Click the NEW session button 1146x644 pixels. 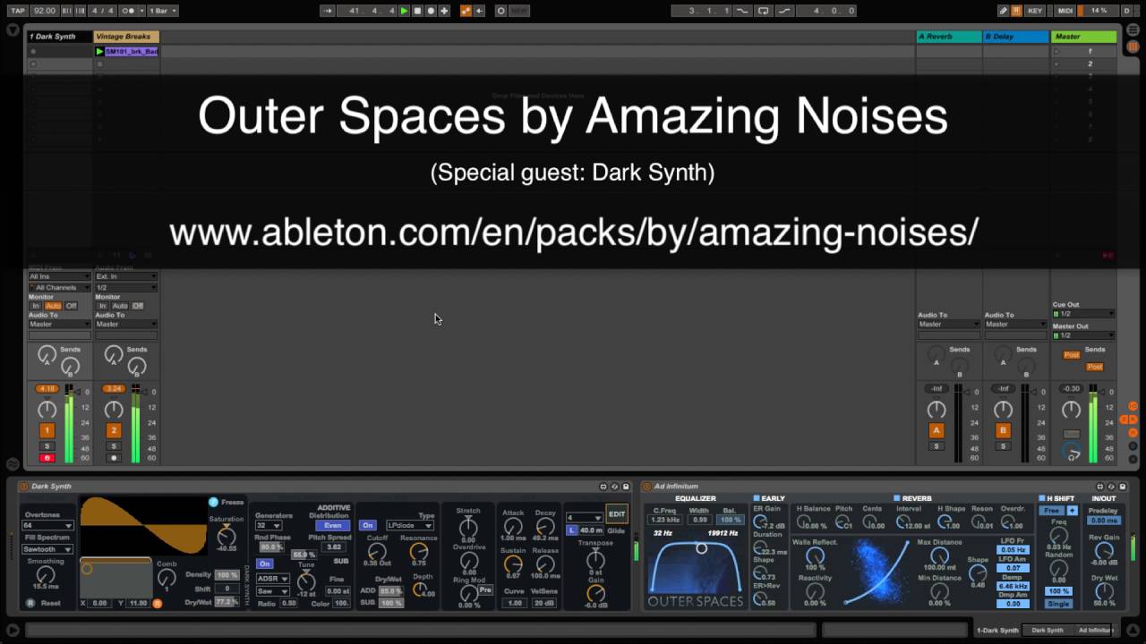pos(518,11)
